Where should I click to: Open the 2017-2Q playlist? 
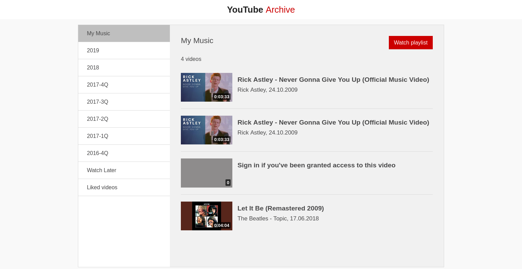[x=124, y=119]
